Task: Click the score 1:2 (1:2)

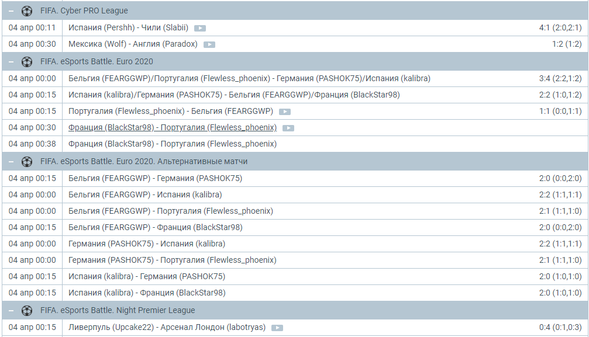Action: click(x=567, y=44)
